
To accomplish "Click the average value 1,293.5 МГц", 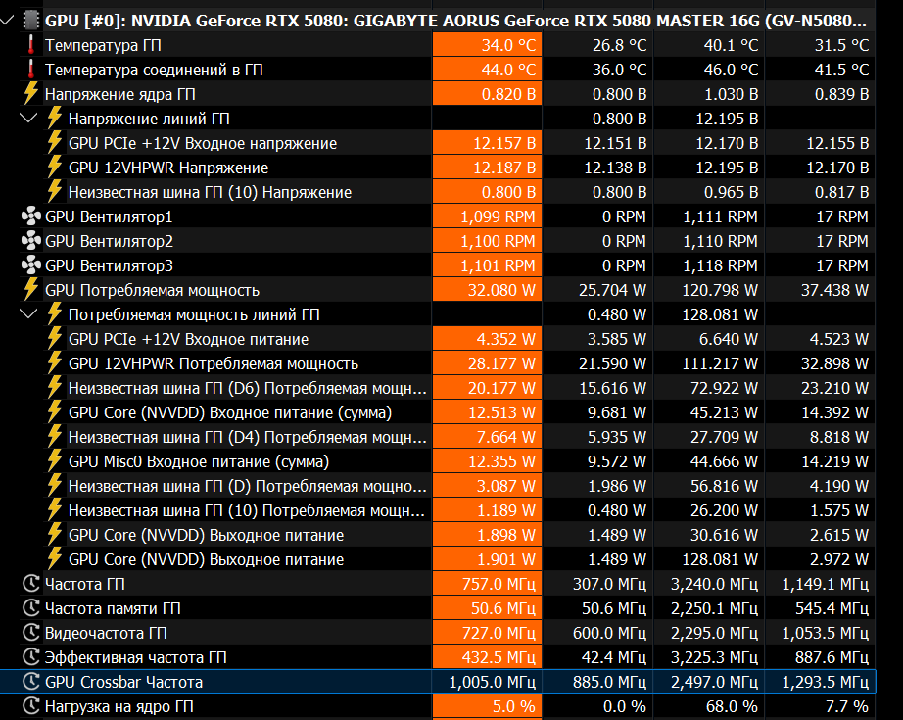I will (825, 682).
